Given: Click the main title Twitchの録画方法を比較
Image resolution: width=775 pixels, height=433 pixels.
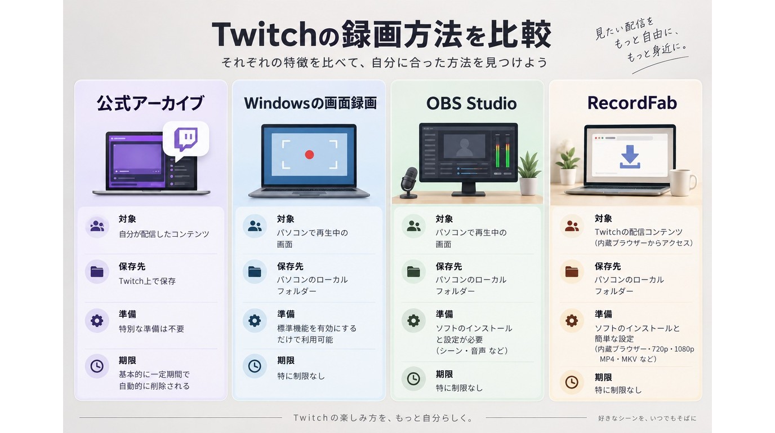Looking at the screenshot, I should click(381, 34).
